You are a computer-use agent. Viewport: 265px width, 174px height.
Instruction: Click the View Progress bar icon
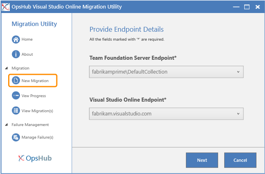[16, 96]
